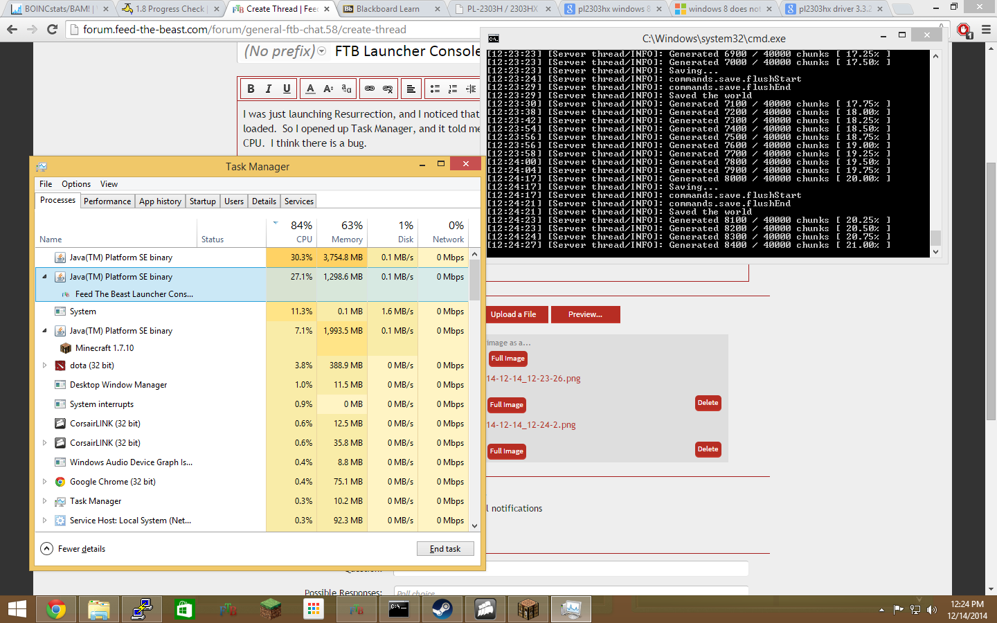Click the End task button
The width and height of the screenshot is (997, 623).
point(445,549)
